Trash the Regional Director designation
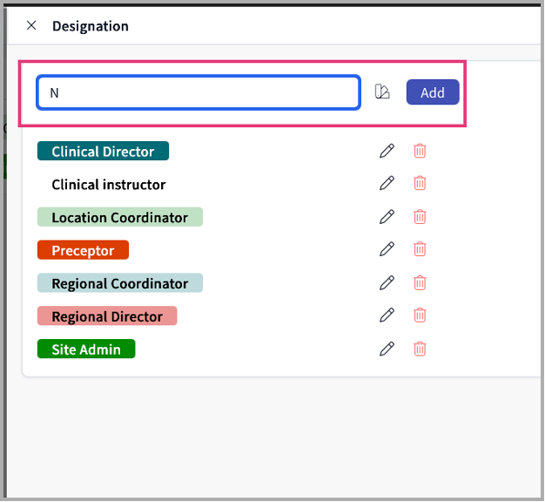The width and height of the screenshot is (545, 502). (420, 315)
